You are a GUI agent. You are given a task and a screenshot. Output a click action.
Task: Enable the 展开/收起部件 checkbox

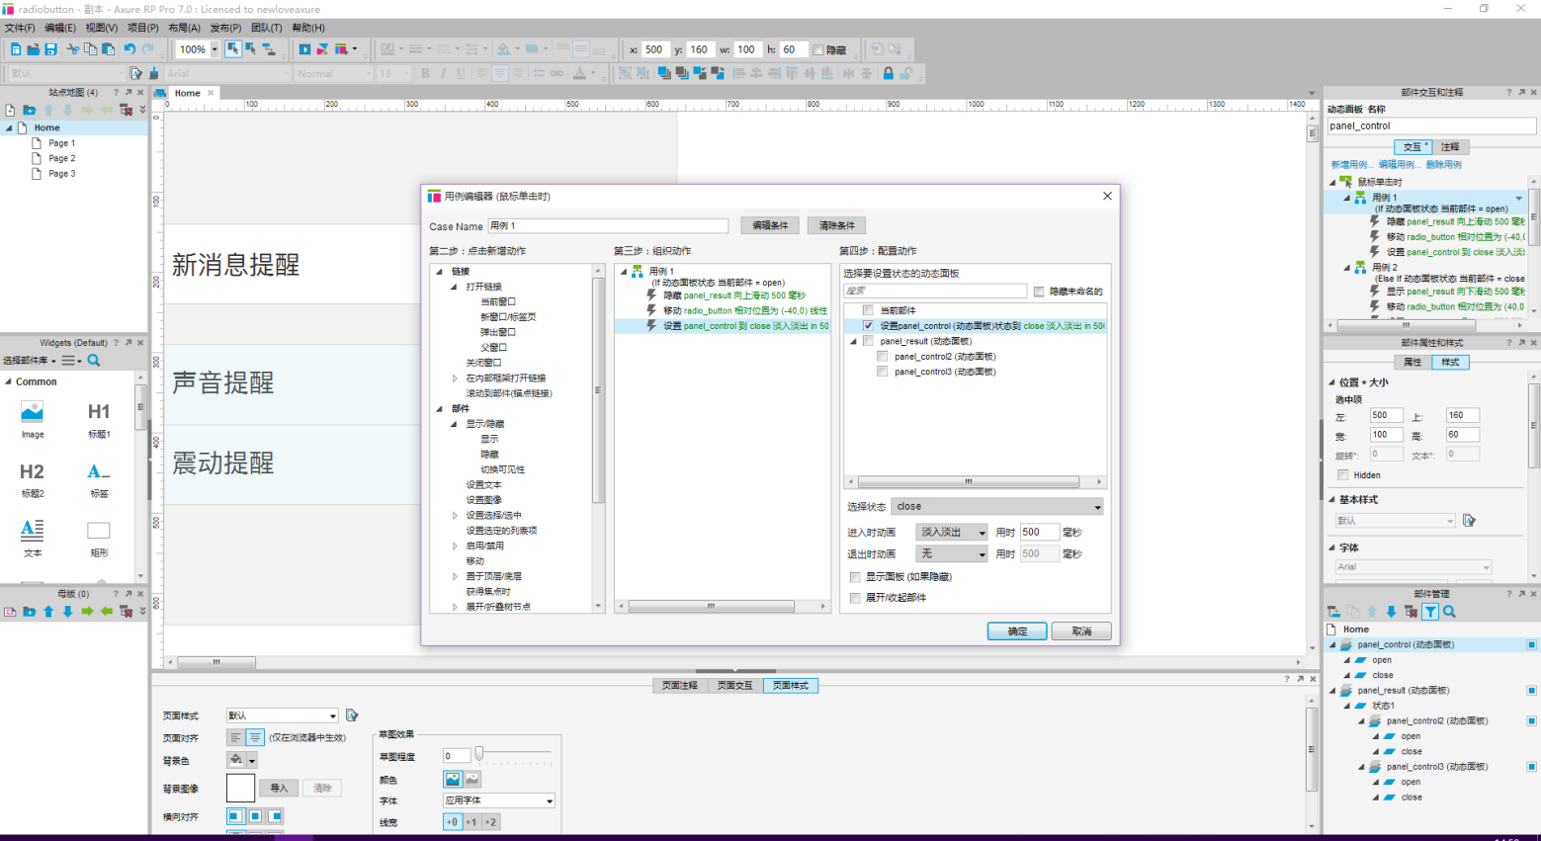coord(855,598)
